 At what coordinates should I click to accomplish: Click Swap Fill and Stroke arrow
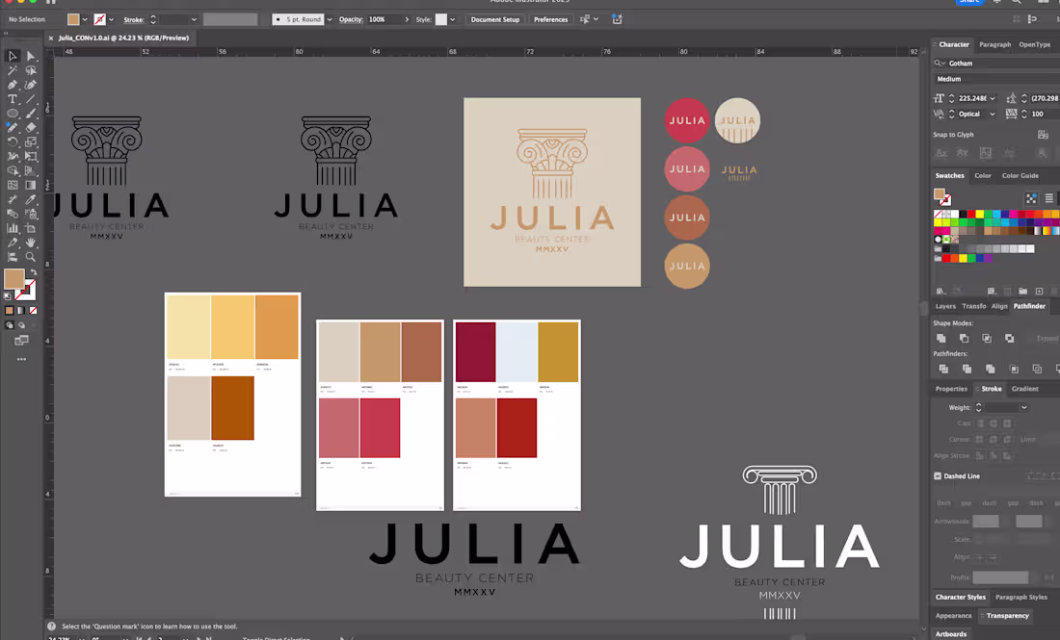[x=34, y=274]
